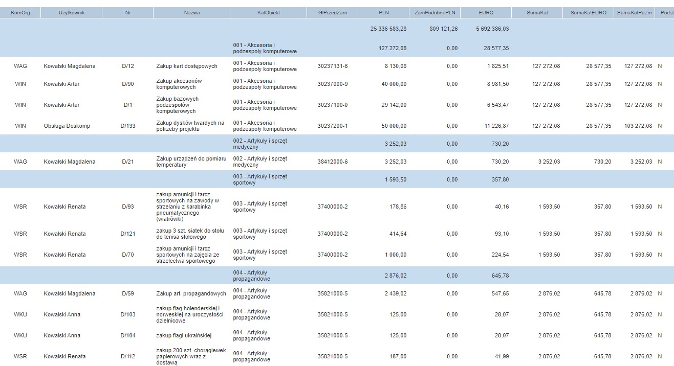Image resolution: width=674 pixels, height=366 pixels.
Task: Select group subtotal 127 272,08 in PLN column
Action: [x=393, y=49]
